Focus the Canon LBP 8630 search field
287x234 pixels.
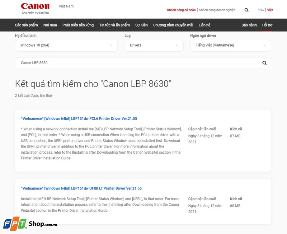click(143, 63)
